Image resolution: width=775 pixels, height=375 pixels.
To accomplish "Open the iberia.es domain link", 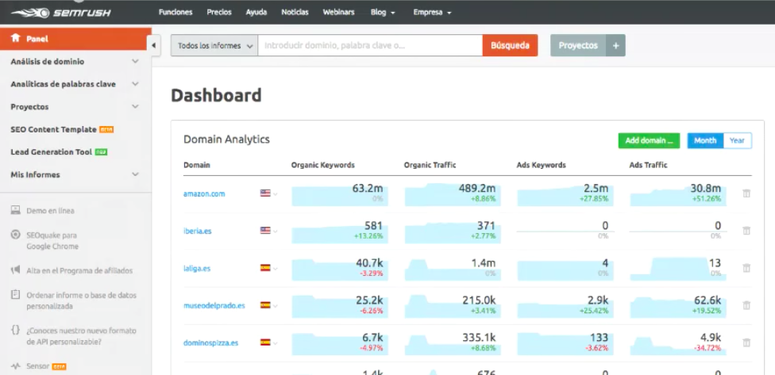I will point(197,231).
